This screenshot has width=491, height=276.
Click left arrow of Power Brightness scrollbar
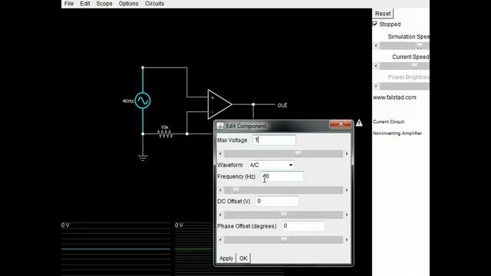[376, 86]
